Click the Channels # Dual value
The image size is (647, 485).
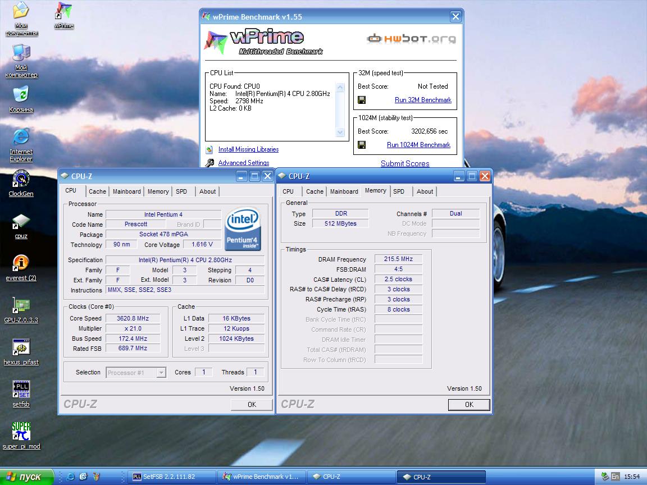(455, 214)
